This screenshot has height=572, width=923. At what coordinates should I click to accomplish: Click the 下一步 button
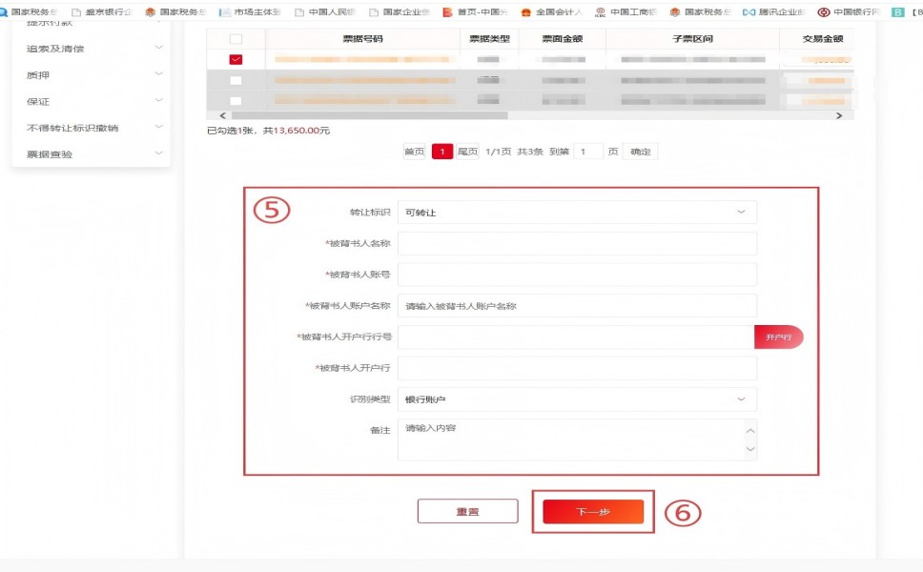point(593,512)
